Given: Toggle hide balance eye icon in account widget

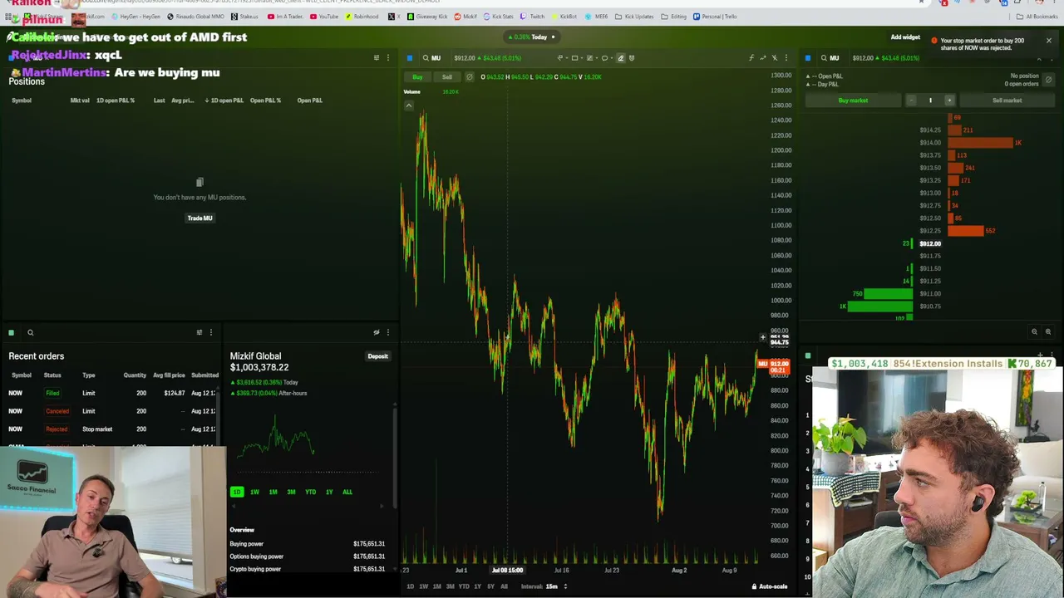Looking at the screenshot, I should pyautogui.click(x=376, y=332).
